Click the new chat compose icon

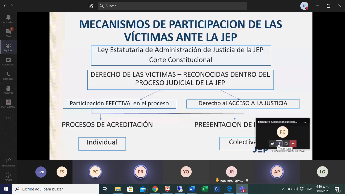coord(91,6)
